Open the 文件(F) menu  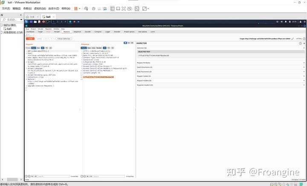[6, 9]
